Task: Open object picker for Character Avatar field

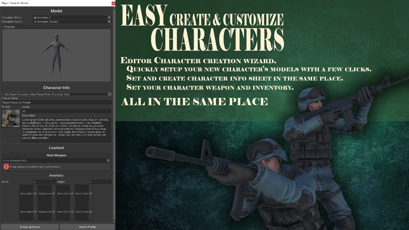Action: [x=109, y=21]
